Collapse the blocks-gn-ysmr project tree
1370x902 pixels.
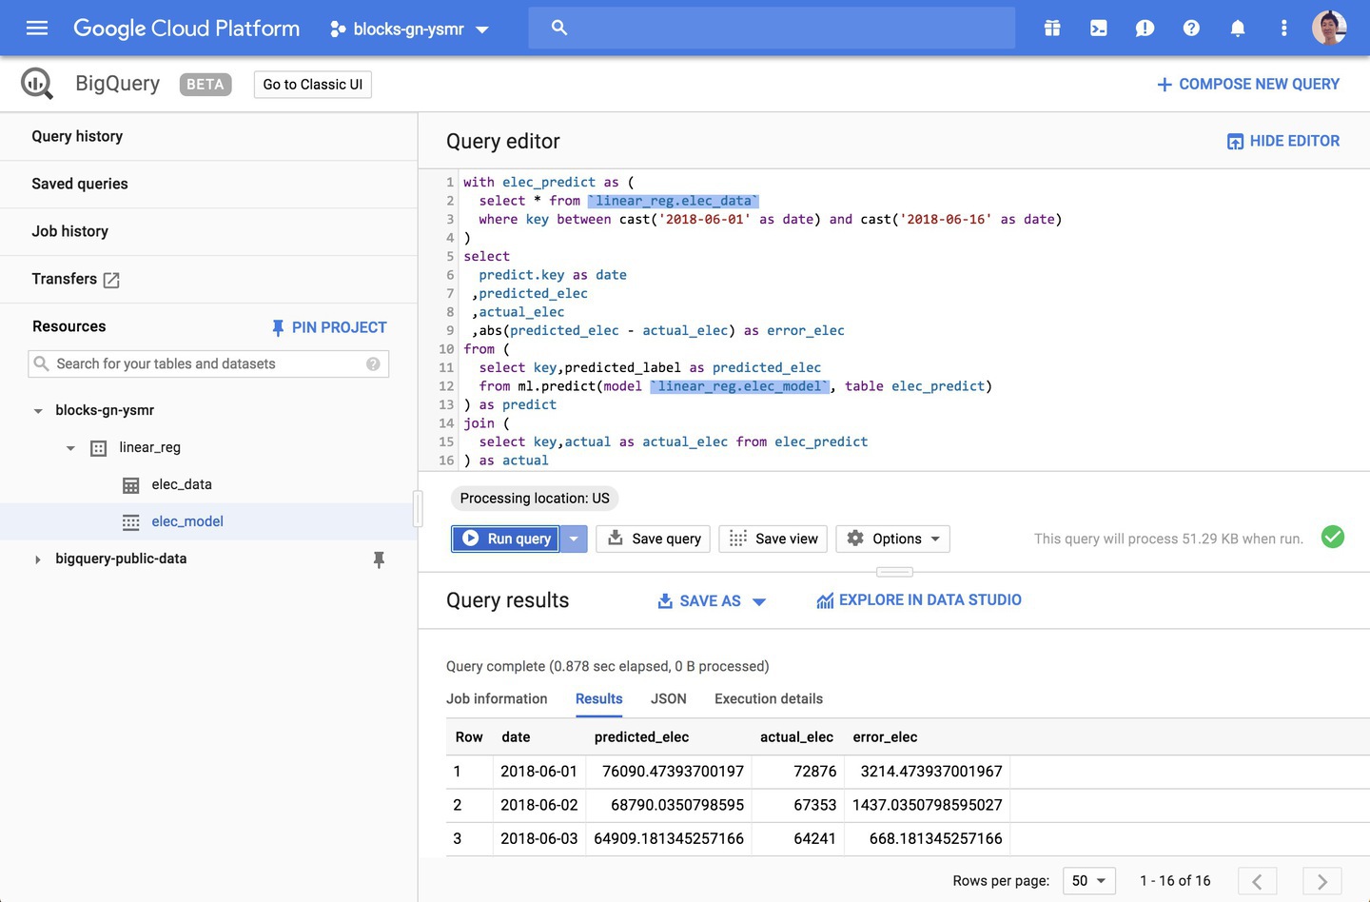click(38, 411)
